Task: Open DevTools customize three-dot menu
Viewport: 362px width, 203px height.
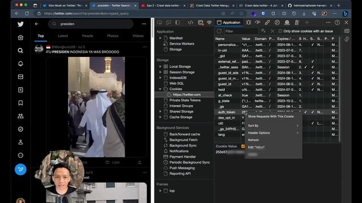Action: click(328, 23)
